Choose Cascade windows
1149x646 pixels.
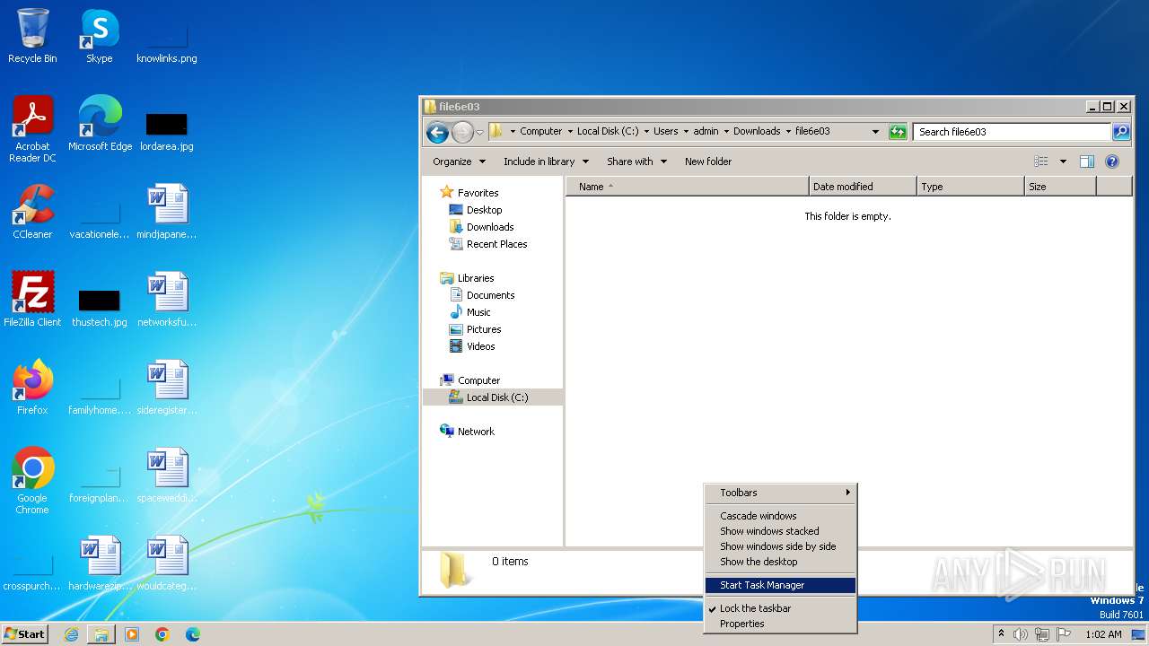click(780, 516)
